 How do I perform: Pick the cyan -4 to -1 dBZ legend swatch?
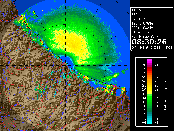150,123
